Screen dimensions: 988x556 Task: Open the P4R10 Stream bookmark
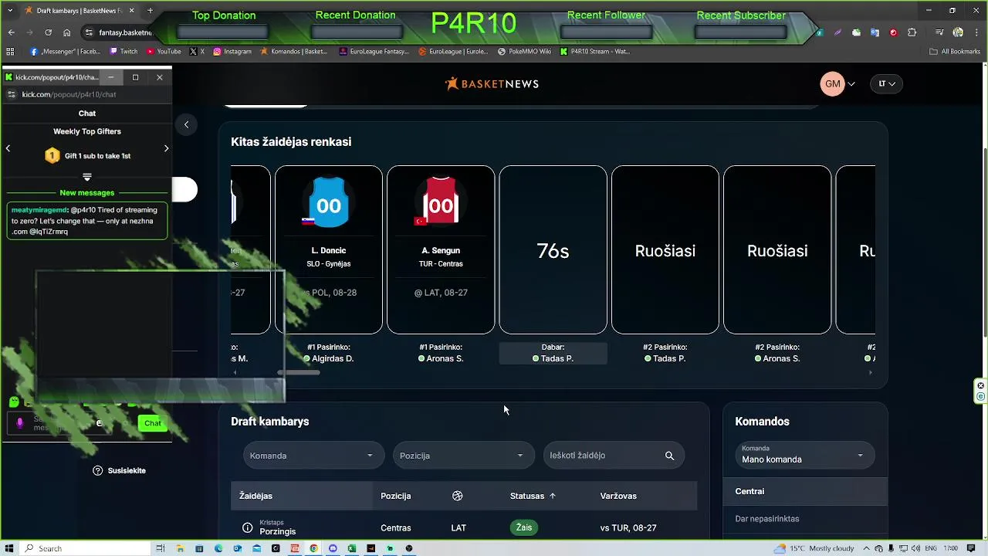click(595, 52)
